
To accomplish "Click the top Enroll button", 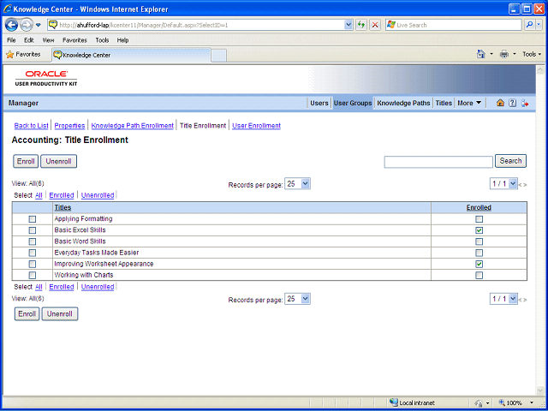I will [x=26, y=162].
